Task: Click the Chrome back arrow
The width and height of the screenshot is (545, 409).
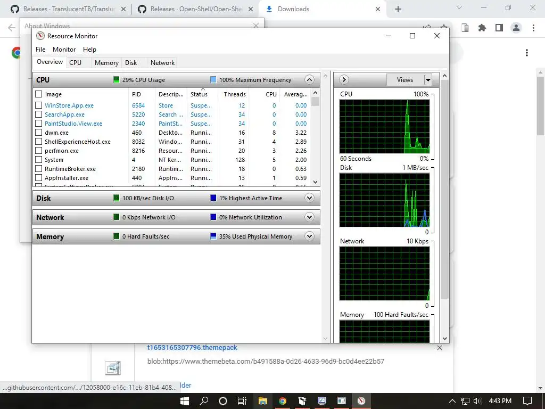Action: 12,28
